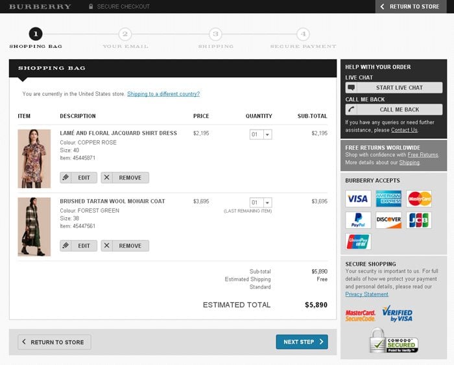Remove the Brushed Tartan Wool Mohair Coat
The image size is (454, 365).
[x=125, y=246]
